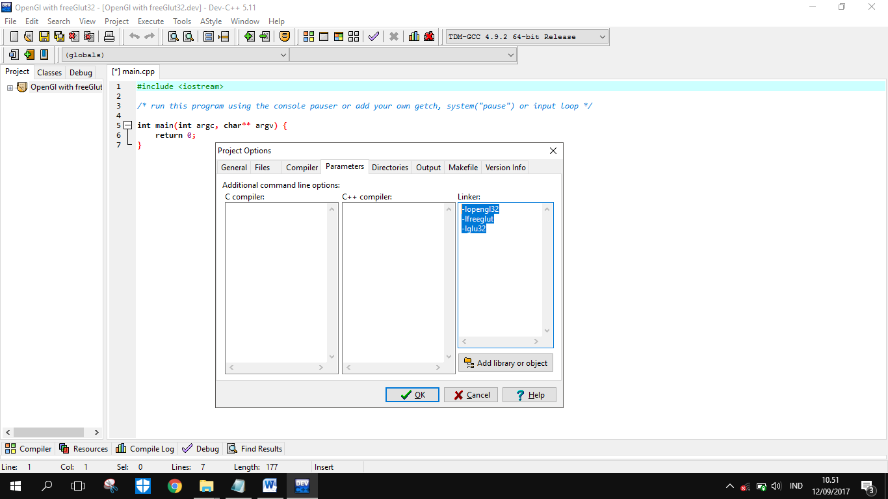The image size is (888, 499).
Task: Switch to General tab in Project Options
Action: [x=234, y=168]
